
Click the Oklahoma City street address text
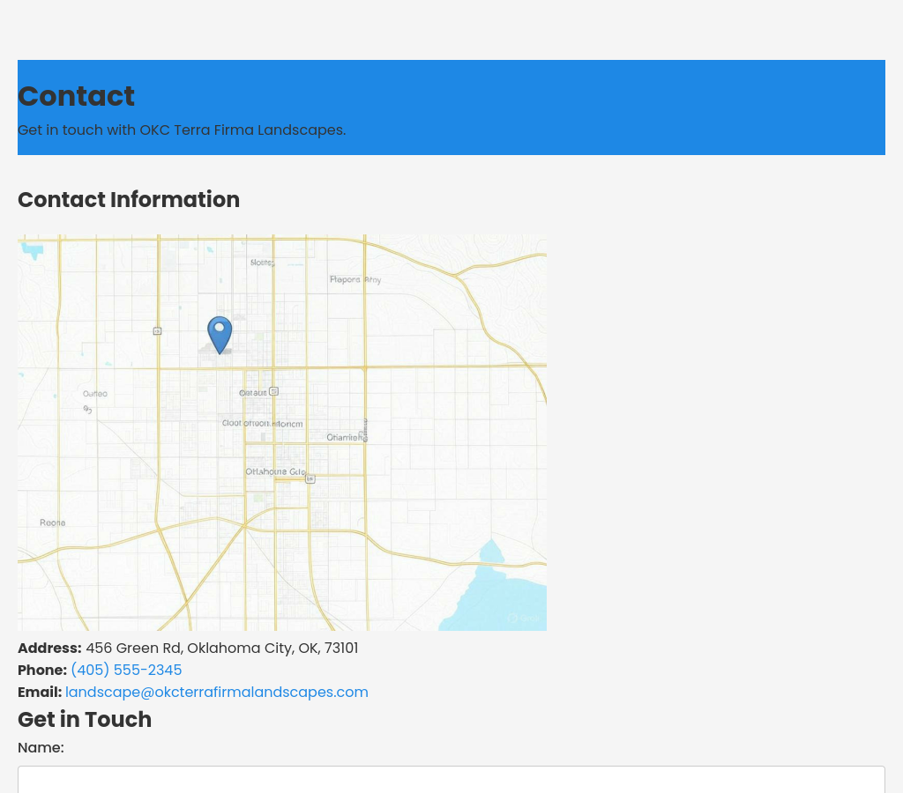tap(221, 648)
